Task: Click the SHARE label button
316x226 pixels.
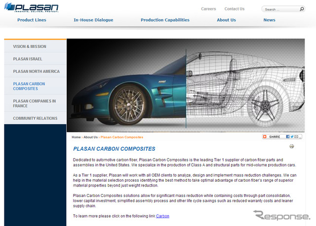Action: [275, 137]
